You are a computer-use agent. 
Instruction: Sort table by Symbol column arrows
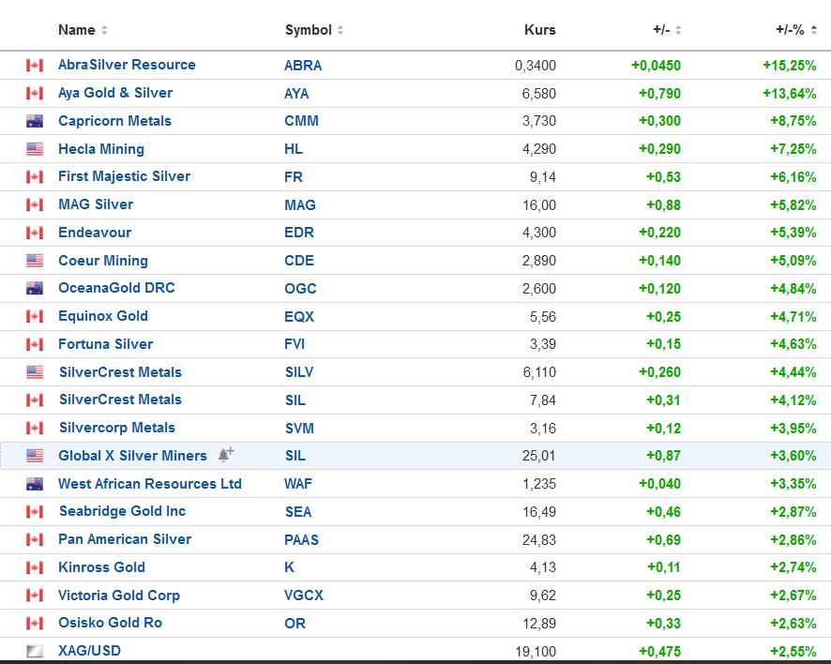pyautogui.click(x=340, y=30)
